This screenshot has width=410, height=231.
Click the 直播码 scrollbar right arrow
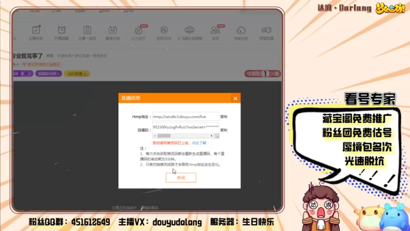[212, 136]
